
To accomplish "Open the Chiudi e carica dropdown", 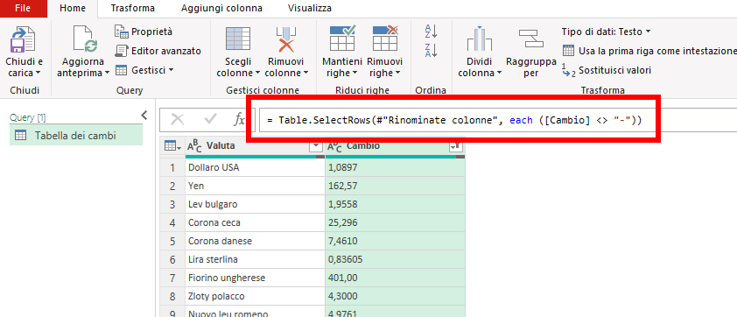I will pos(38,73).
